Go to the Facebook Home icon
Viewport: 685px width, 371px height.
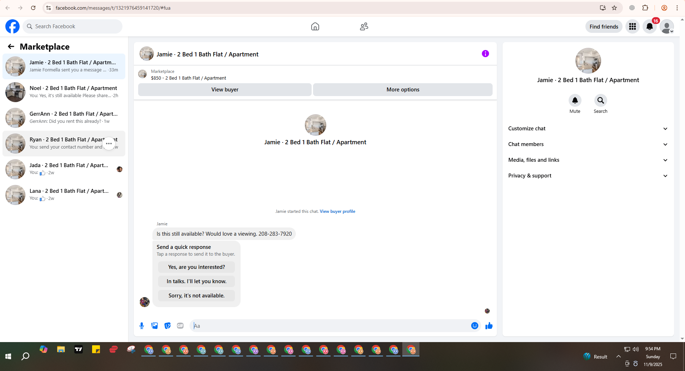point(315,26)
